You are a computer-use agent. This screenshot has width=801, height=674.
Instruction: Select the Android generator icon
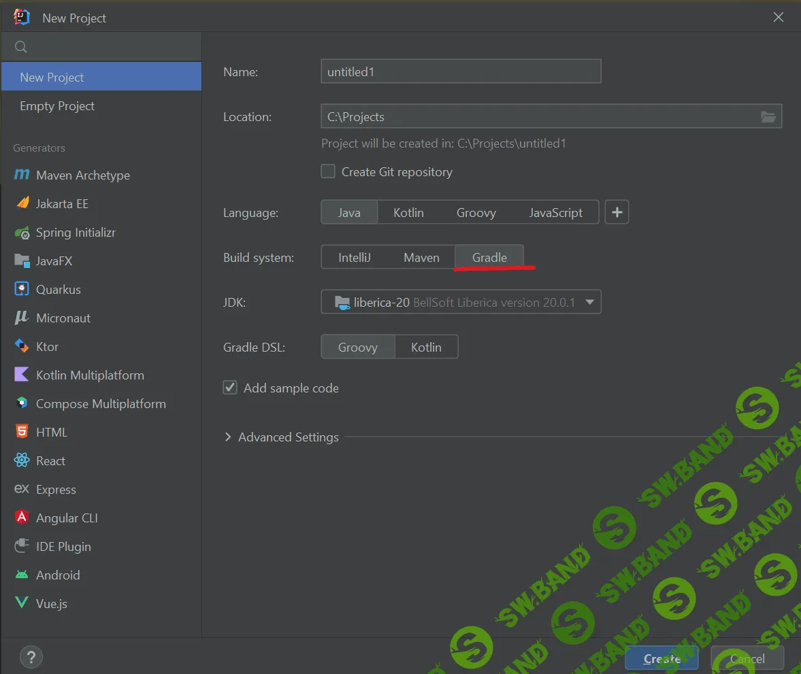point(22,575)
